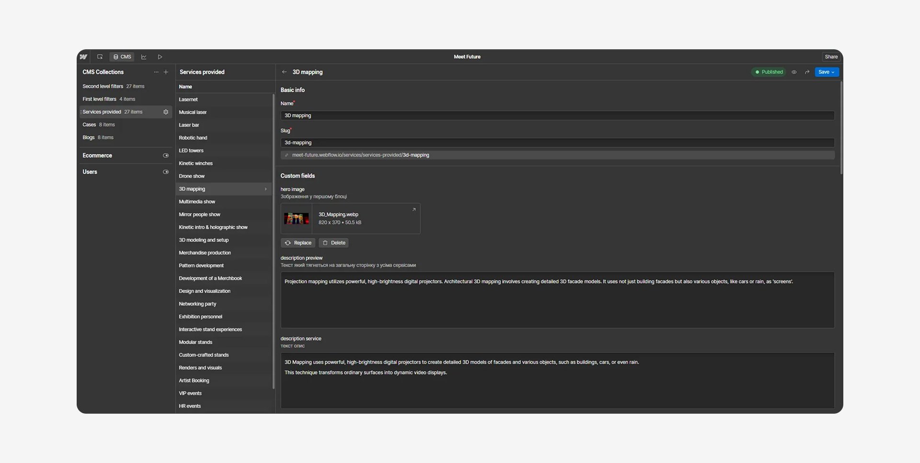Toggle Users visibility eye
The image size is (920, 463).
(x=166, y=172)
